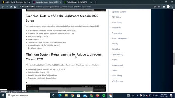The height and width of the screenshot is (98, 175).
Task: Go back using the browser back arrow
Action: click(3, 7)
